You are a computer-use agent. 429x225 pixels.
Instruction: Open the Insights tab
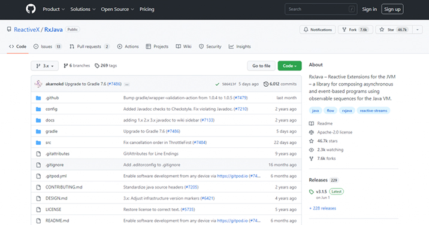pos(240,47)
